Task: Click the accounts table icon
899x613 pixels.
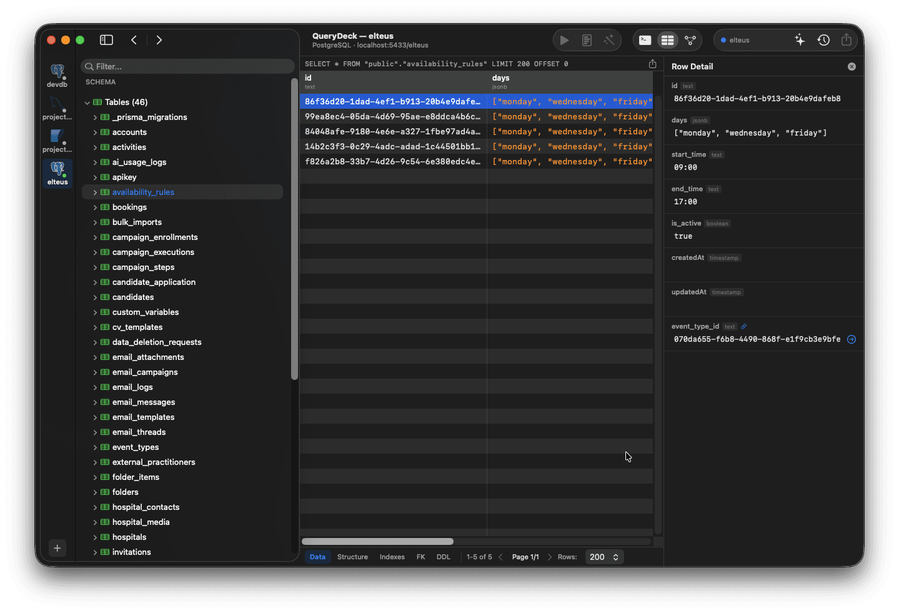Action: 105,132
